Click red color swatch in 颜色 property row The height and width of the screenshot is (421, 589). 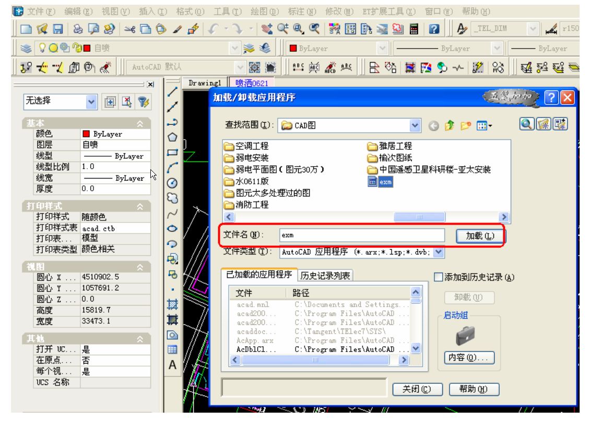tap(86, 134)
